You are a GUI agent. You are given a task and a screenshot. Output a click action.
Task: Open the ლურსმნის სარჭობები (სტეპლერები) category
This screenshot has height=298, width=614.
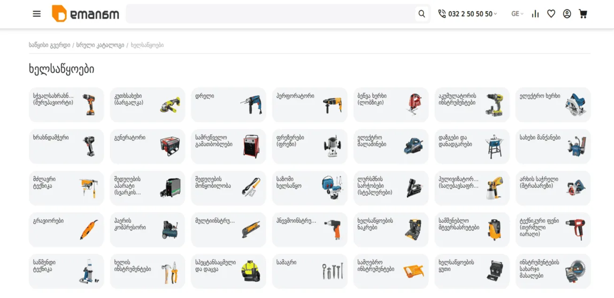[x=391, y=188]
